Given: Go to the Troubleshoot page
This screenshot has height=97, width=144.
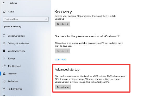Looking at the screenshot, I should (x=14, y=66).
